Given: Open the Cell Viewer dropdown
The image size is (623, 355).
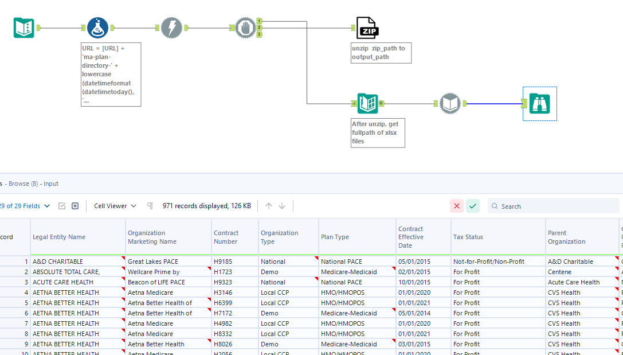Looking at the screenshot, I should 114,205.
